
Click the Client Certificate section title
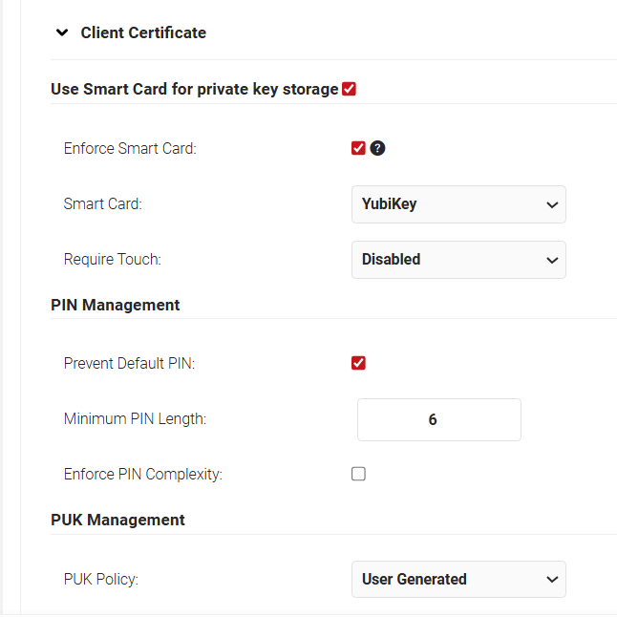coord(143,32)
